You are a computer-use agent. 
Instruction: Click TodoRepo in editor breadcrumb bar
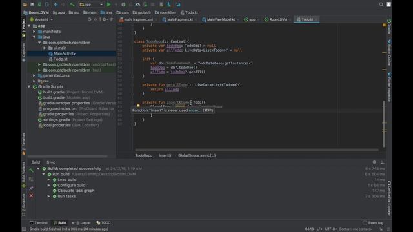[143, 155]
